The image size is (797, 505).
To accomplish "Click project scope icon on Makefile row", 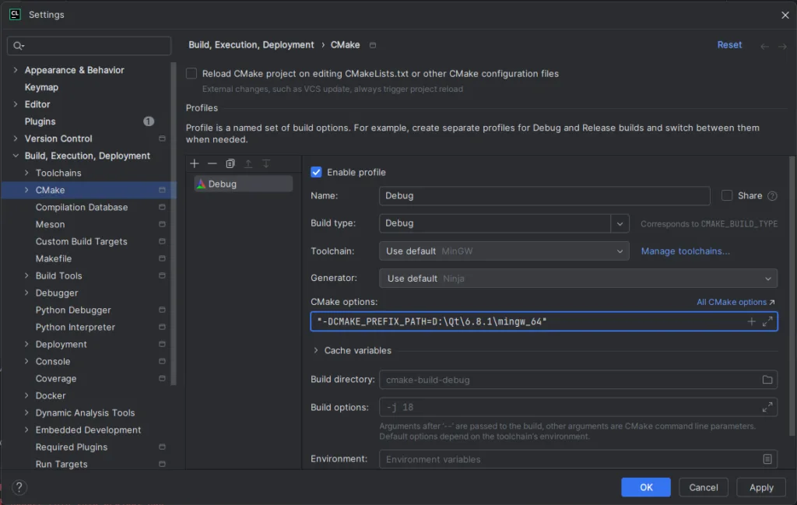I will pyautogui.click(x=162, y=258).
